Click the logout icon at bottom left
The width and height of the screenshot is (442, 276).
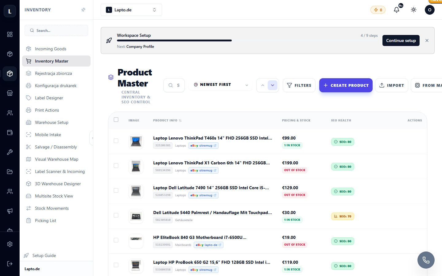point(10,264)
